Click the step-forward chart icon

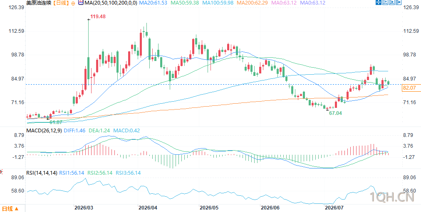392,2
